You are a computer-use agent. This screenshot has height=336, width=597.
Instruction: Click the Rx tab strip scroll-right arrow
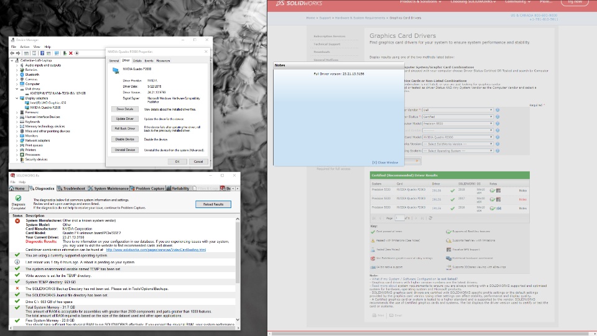238,189
